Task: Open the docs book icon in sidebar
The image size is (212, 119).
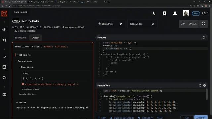Action: 4,95
